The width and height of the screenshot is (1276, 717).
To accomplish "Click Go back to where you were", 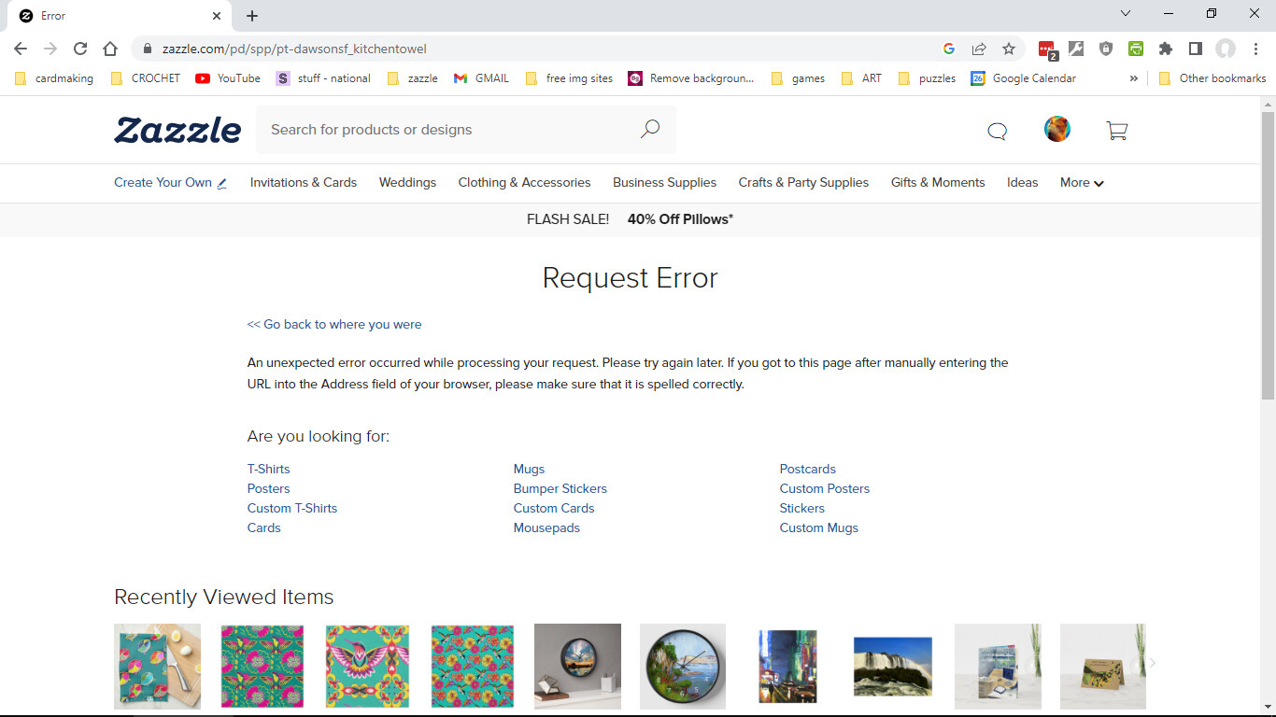I will click(x=334, y=325).
